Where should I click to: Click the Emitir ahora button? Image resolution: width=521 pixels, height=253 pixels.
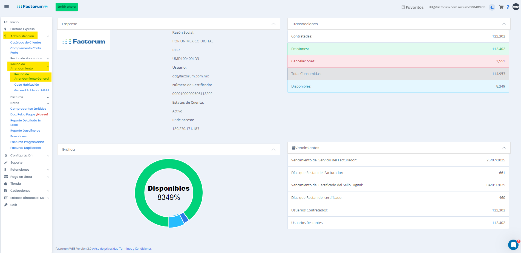pyautogui.click(x=67, y=7)
